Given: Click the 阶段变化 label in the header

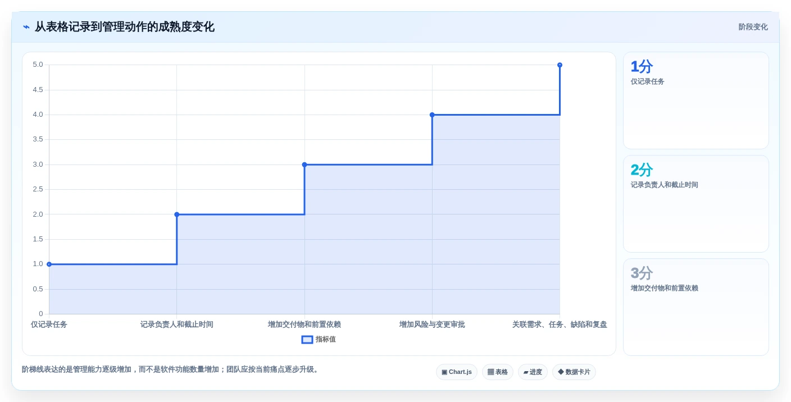Looking at the screenshot, I should pyautogui.click(x=753, y=27).
